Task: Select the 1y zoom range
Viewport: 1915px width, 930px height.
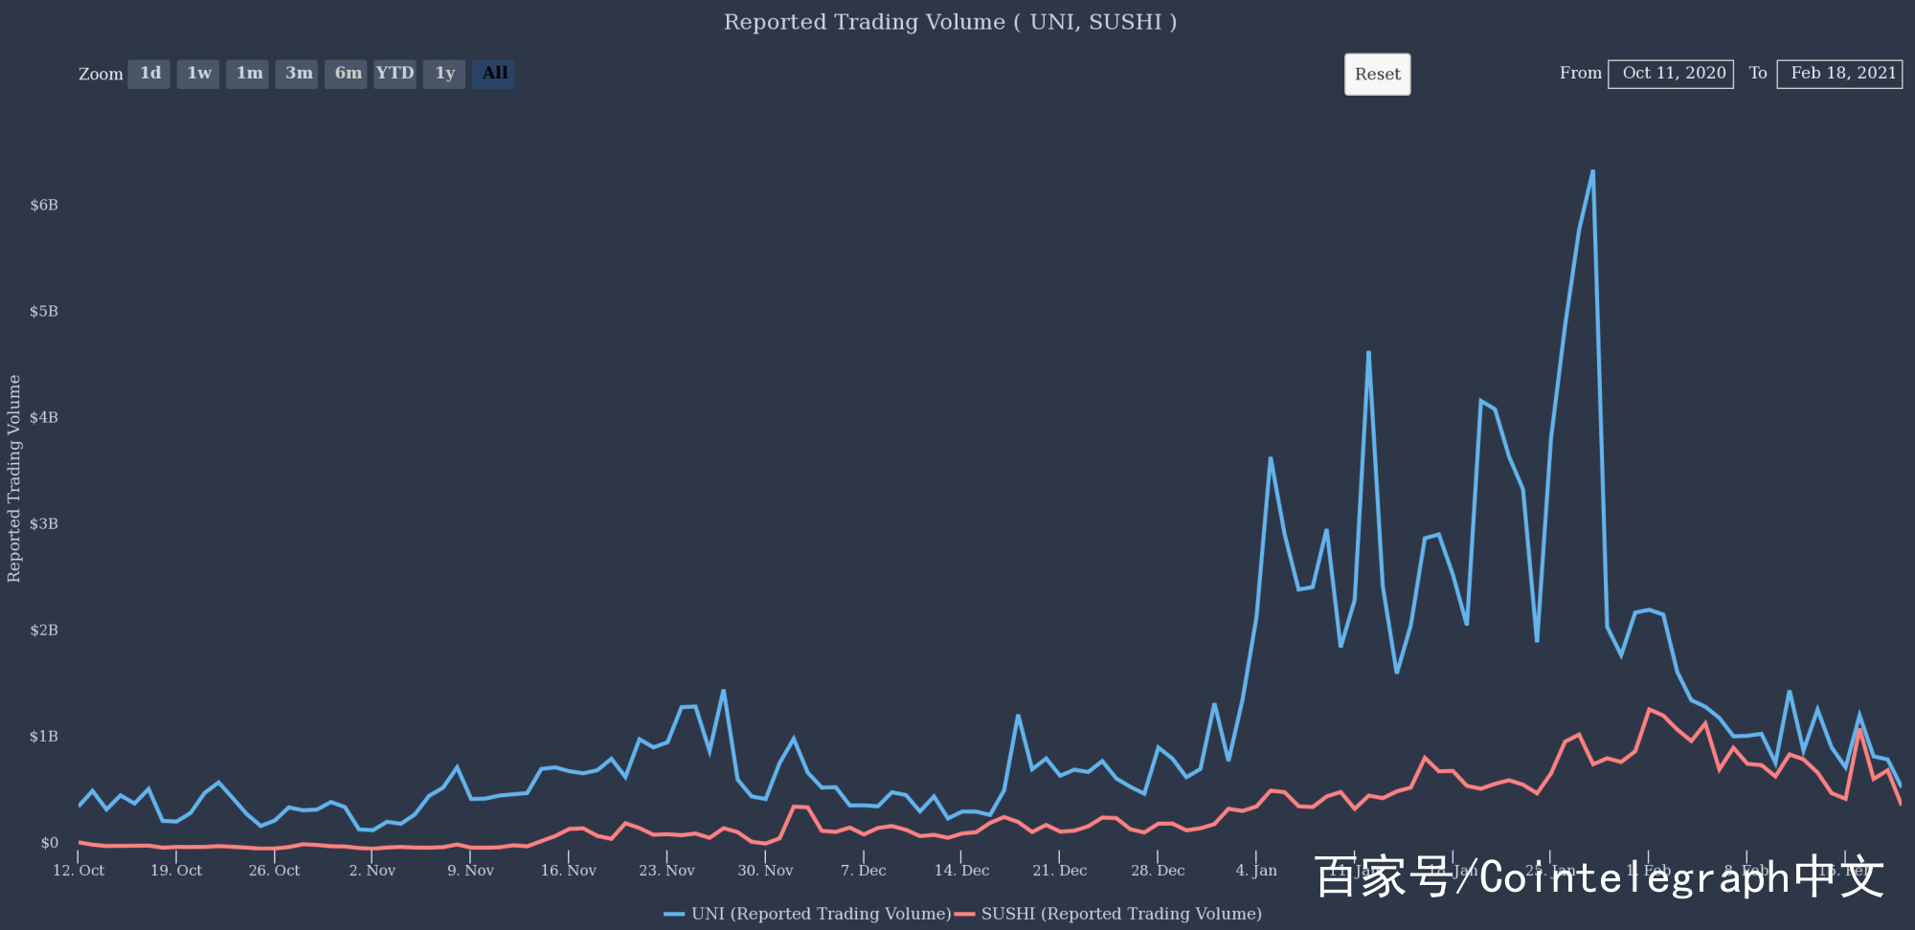Action: 443,73
